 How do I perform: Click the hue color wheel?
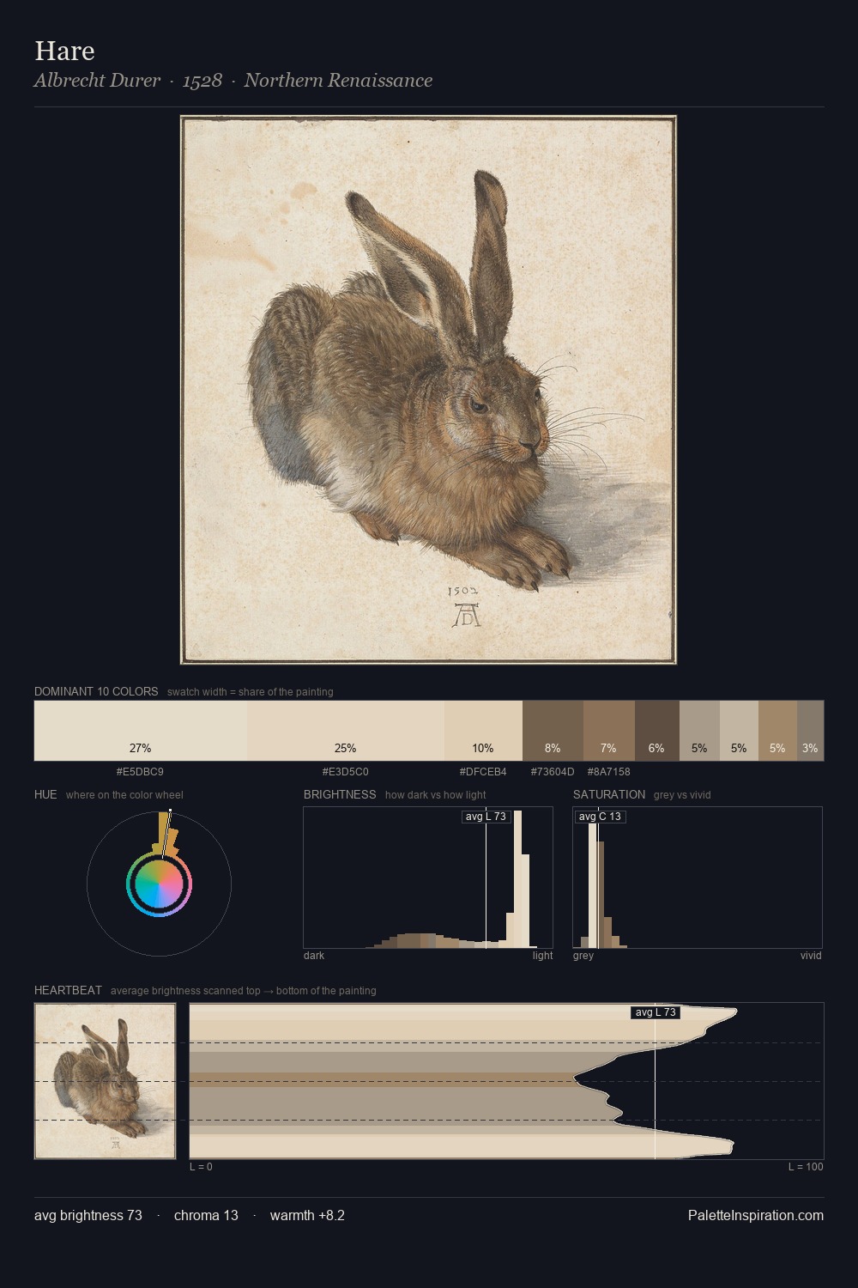click(159, 884)
